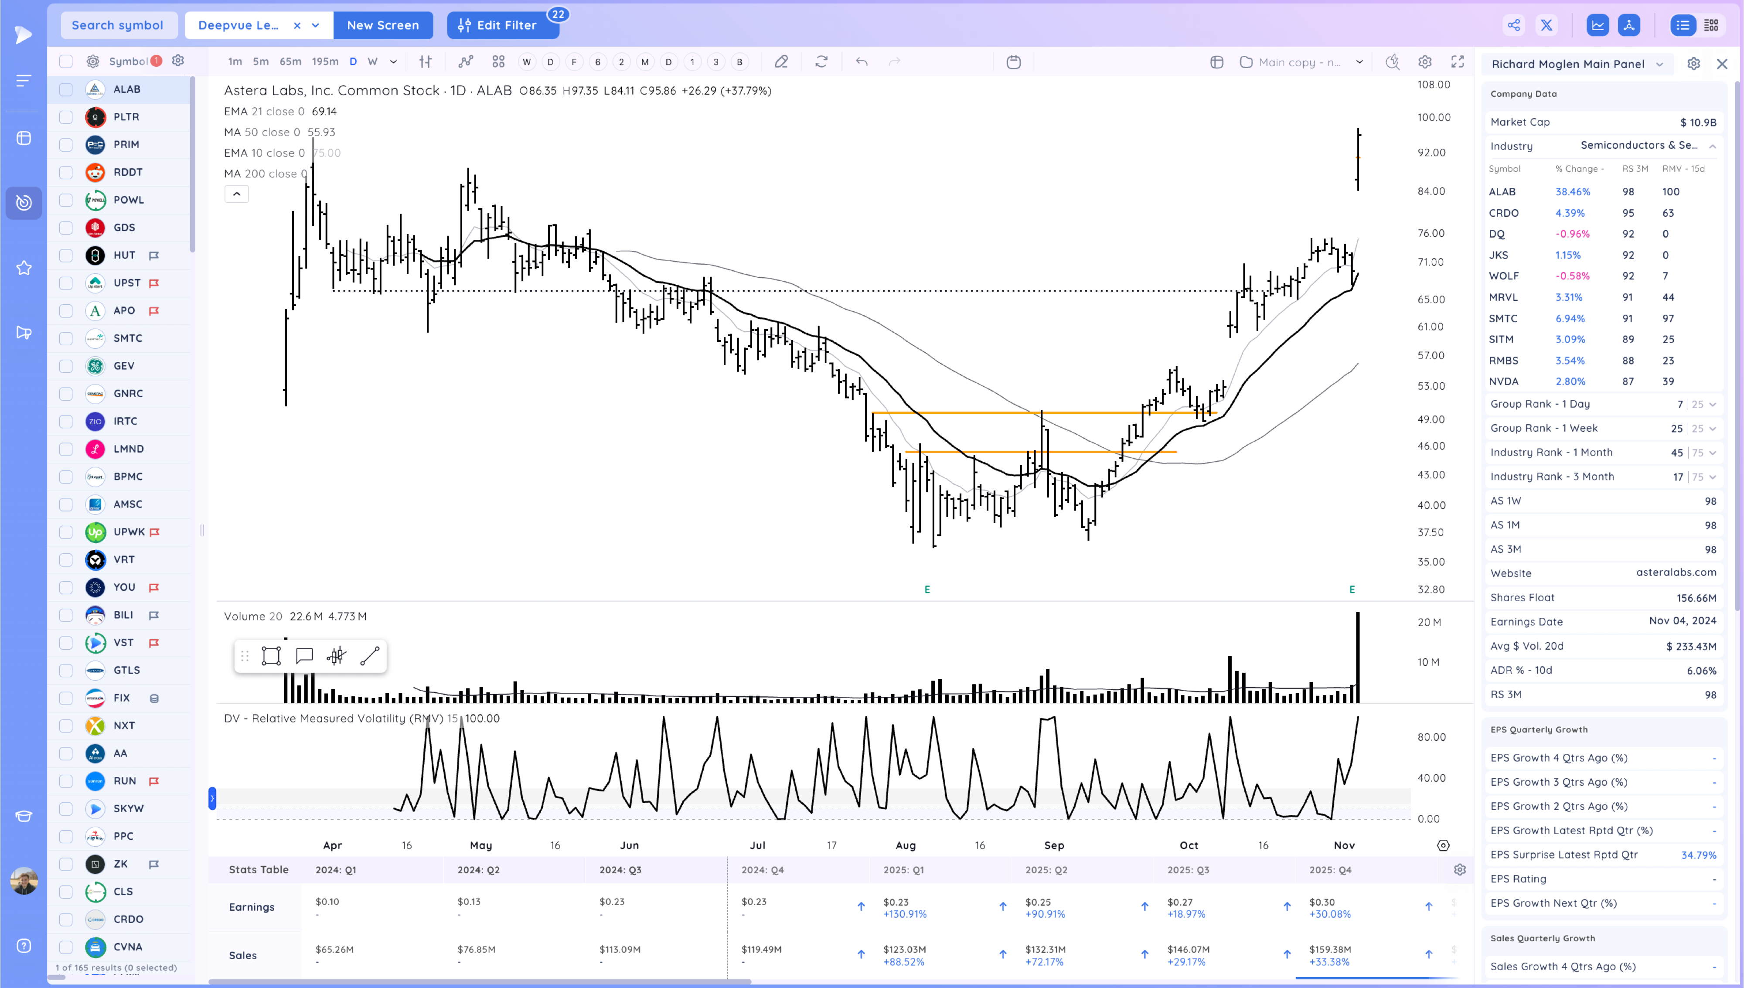The height and width of the screenshot is (988, 1744).
Task: Click the chart refresh icon
Action: coord(821,62)
